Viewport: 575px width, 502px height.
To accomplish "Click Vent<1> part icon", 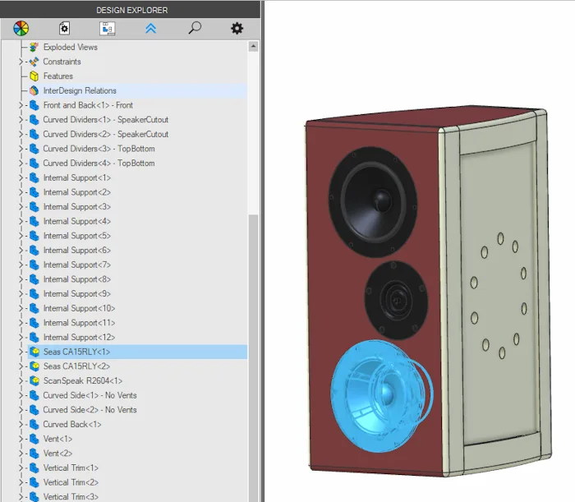I will (x=34, y=439).
